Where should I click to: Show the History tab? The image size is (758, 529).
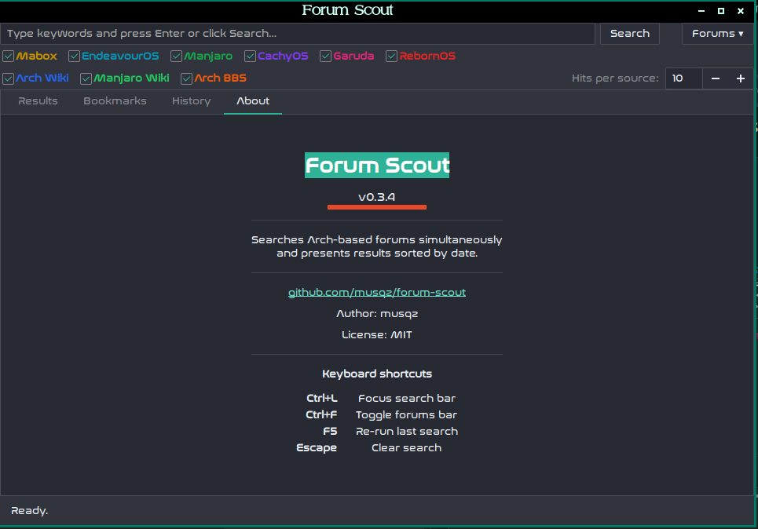pos(192,101)
